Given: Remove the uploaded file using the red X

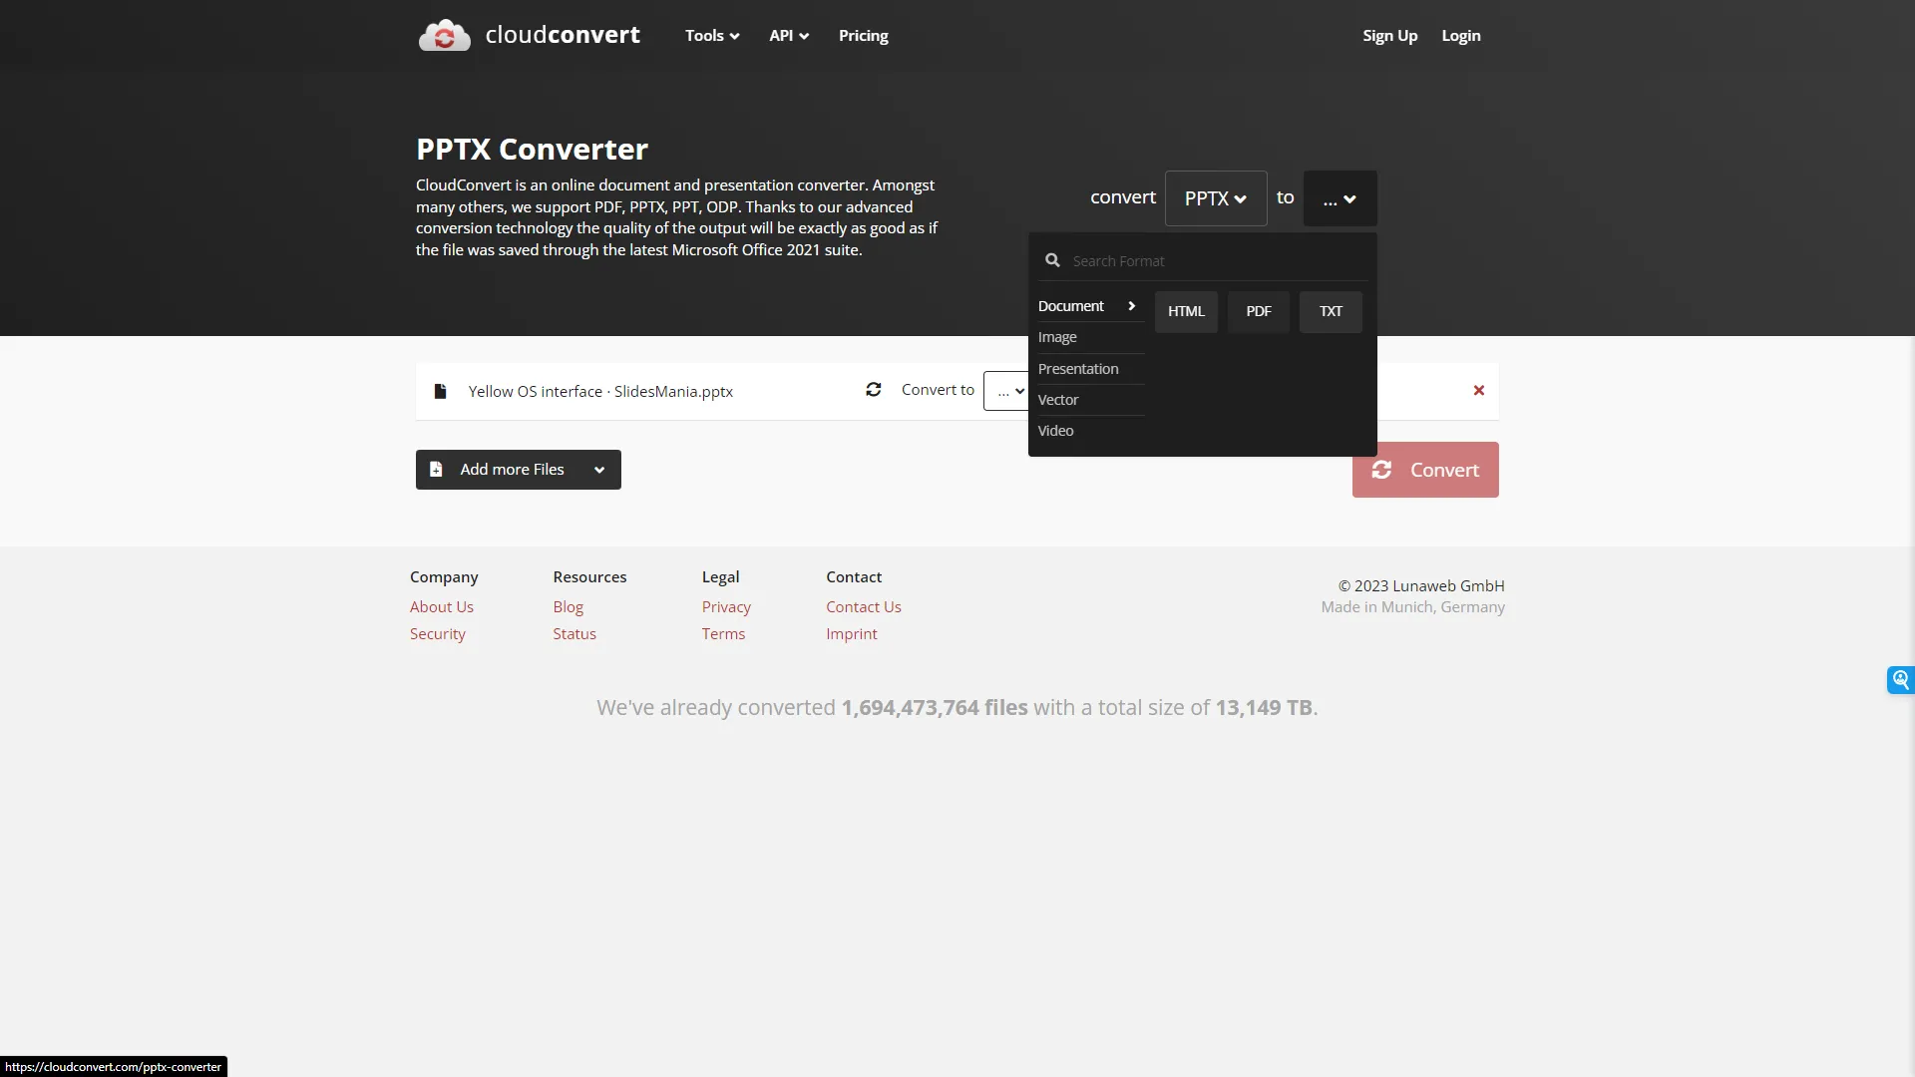Looking at the screenshot, I should pos(1478,390).
